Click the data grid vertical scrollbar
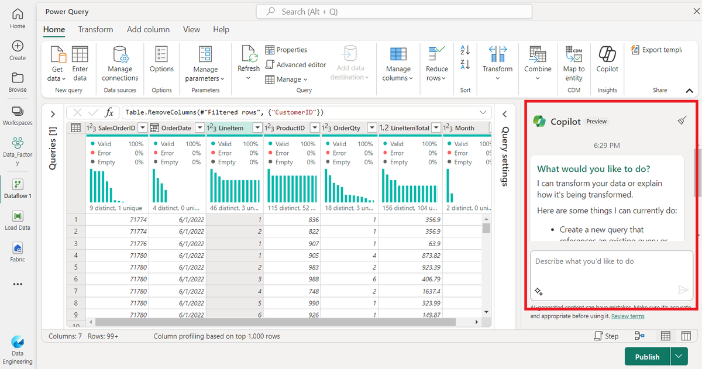Screen dimensions: 702x369 pos(486,228)
